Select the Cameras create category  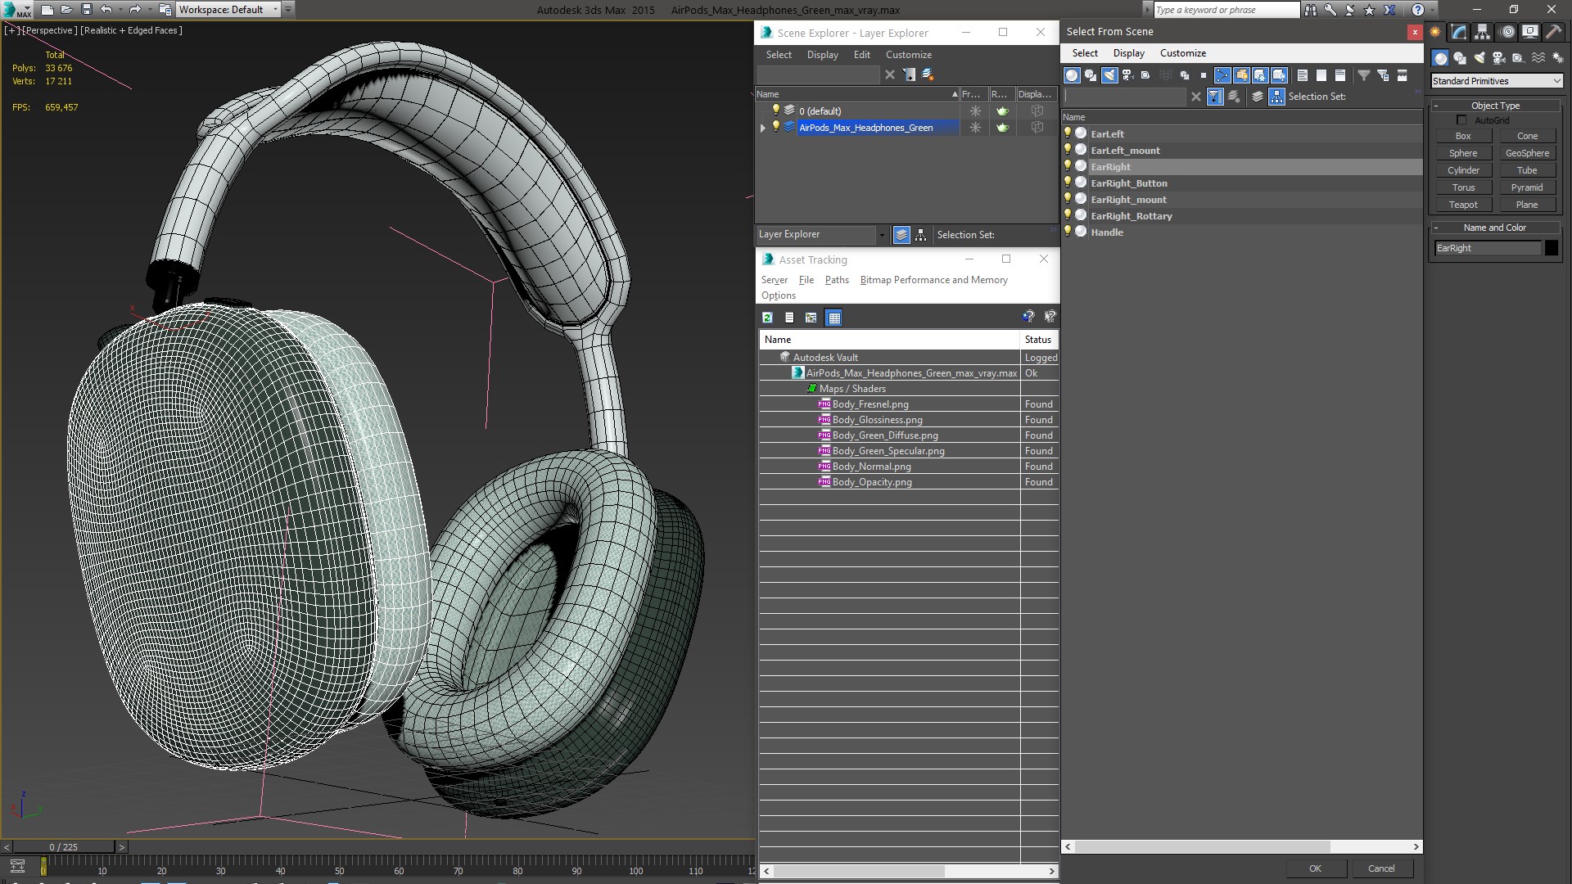click(x=1499, y=58)
